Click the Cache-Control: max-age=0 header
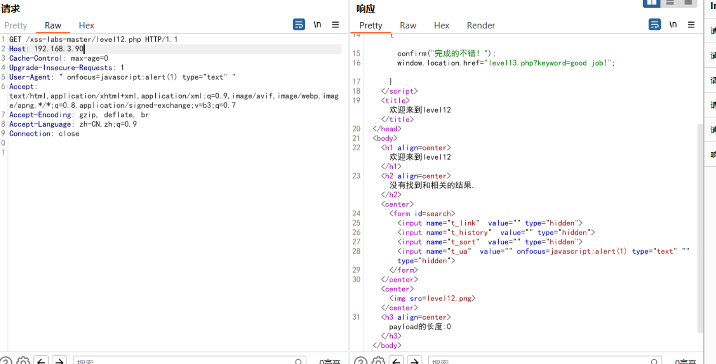The image size is (716, 364). [59, 58]
